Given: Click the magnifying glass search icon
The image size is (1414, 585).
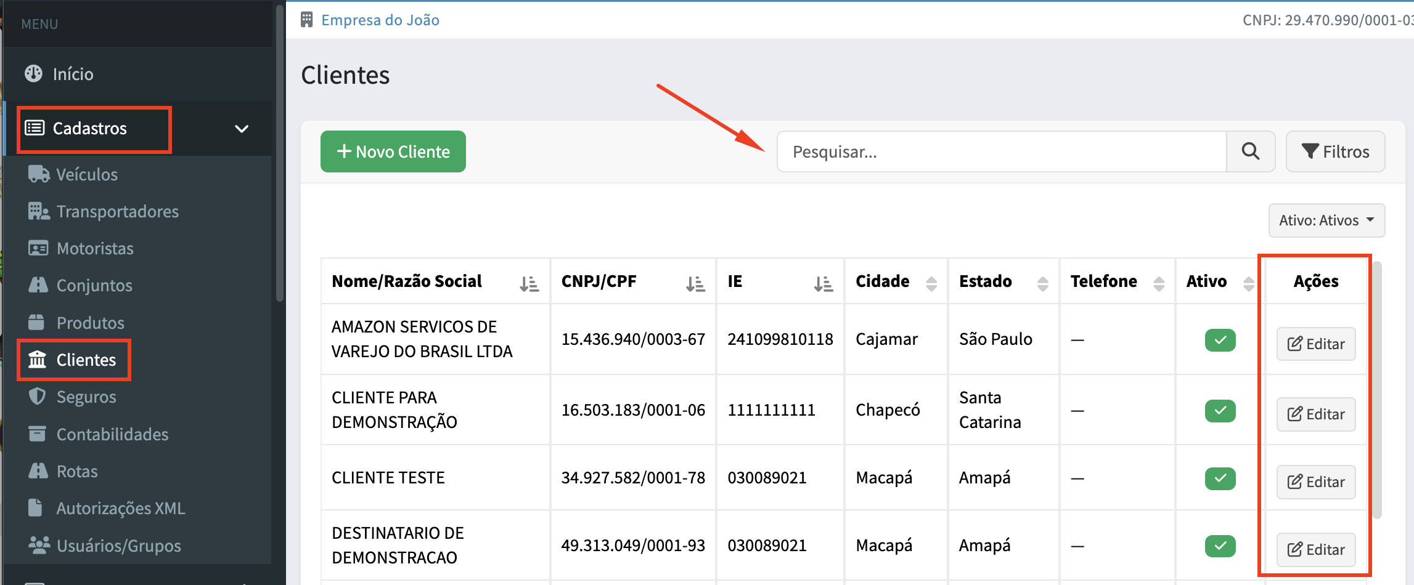Looking at the screenshot, I should [x=1250, y=151].
